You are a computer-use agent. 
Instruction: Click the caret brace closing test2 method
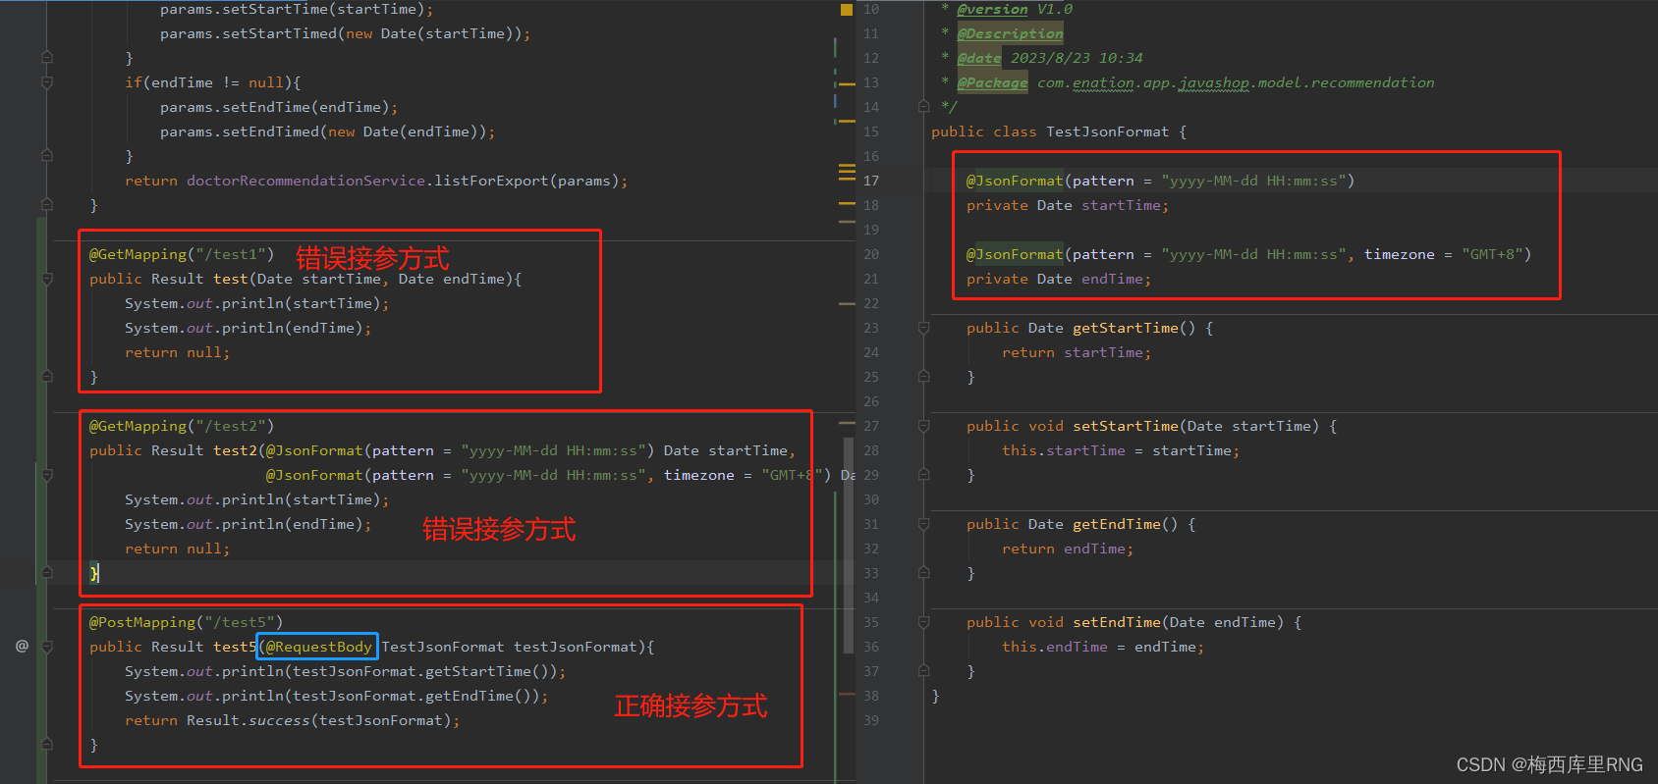coord(94,573)
